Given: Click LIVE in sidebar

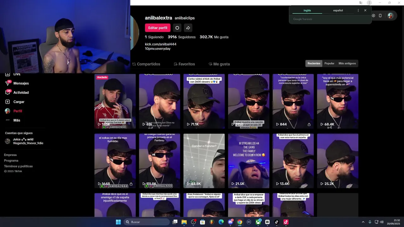Looking at the screenshot, I should [x=17, y=74].
